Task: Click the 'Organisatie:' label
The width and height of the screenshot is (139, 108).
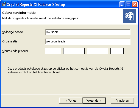Action: [x=10, y=42]
